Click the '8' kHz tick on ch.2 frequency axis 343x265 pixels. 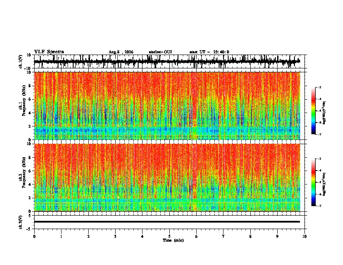30,158
